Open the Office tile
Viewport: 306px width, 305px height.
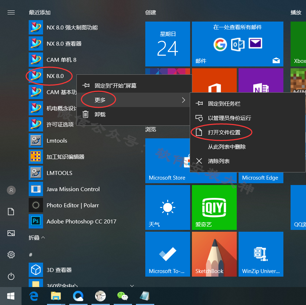point(214,80)
